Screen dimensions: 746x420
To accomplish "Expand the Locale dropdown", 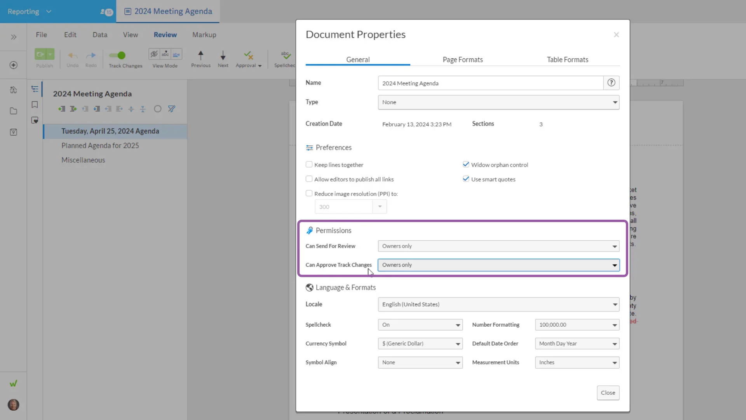I will [x=498, y=304].
